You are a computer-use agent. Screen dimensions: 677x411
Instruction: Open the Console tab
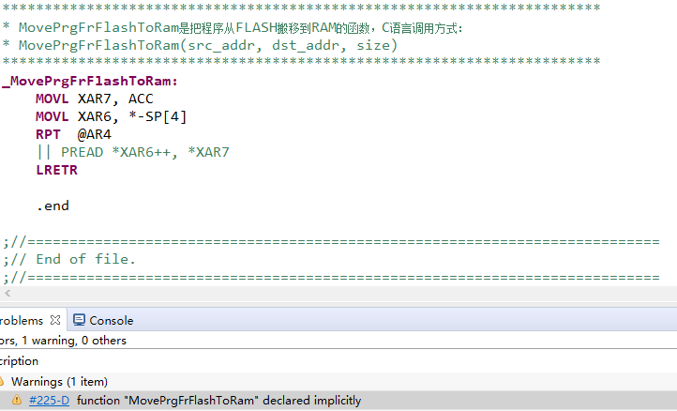(103, 320)
